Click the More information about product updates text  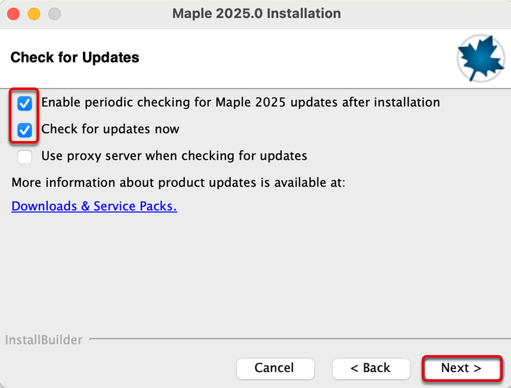coord(178,183)
